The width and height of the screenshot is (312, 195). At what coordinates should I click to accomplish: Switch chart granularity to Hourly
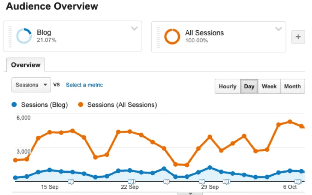228,86
